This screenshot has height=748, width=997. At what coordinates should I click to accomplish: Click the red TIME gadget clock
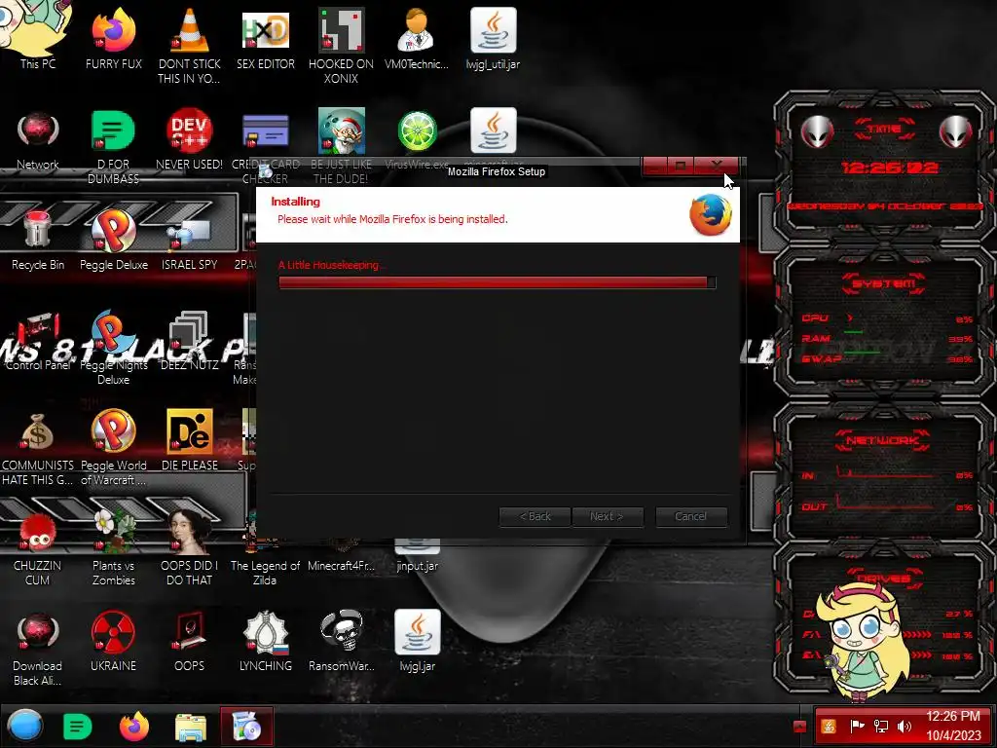pos(888,168)
